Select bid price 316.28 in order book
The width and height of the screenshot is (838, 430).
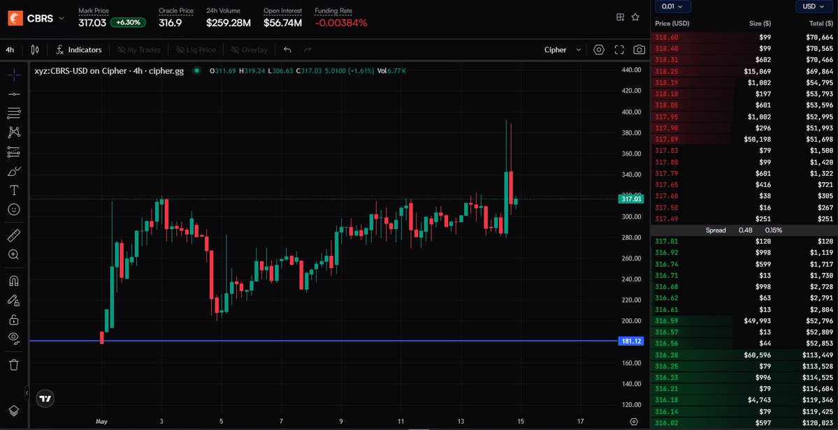tap(666, 355)
